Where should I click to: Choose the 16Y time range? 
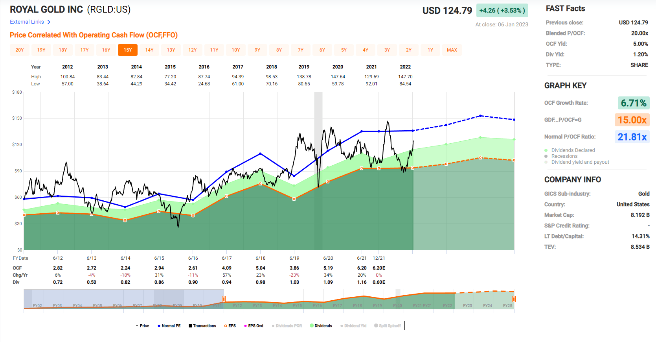106,50
